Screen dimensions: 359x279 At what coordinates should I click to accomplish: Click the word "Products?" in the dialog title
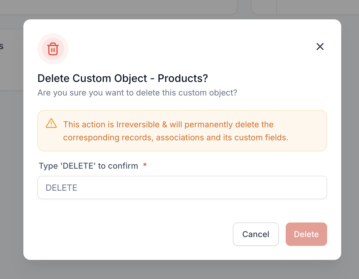183,78
